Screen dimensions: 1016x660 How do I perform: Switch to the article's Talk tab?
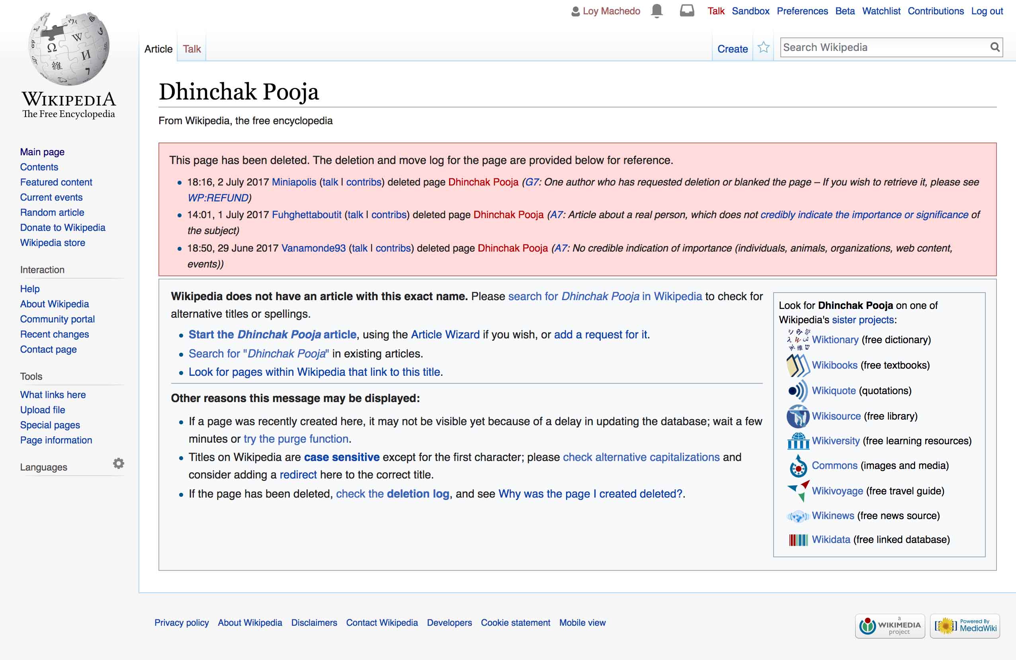191,49
